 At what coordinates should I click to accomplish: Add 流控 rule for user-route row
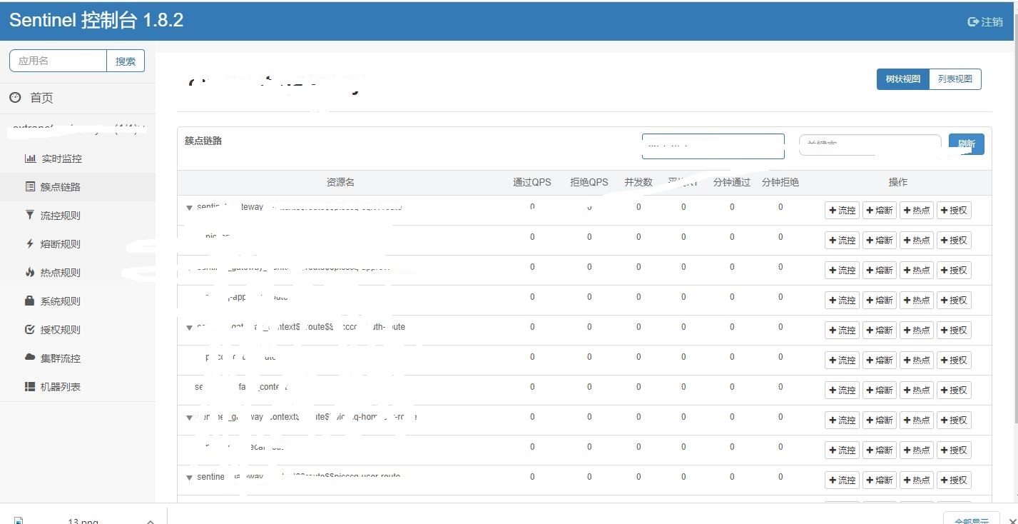(843, 480)
